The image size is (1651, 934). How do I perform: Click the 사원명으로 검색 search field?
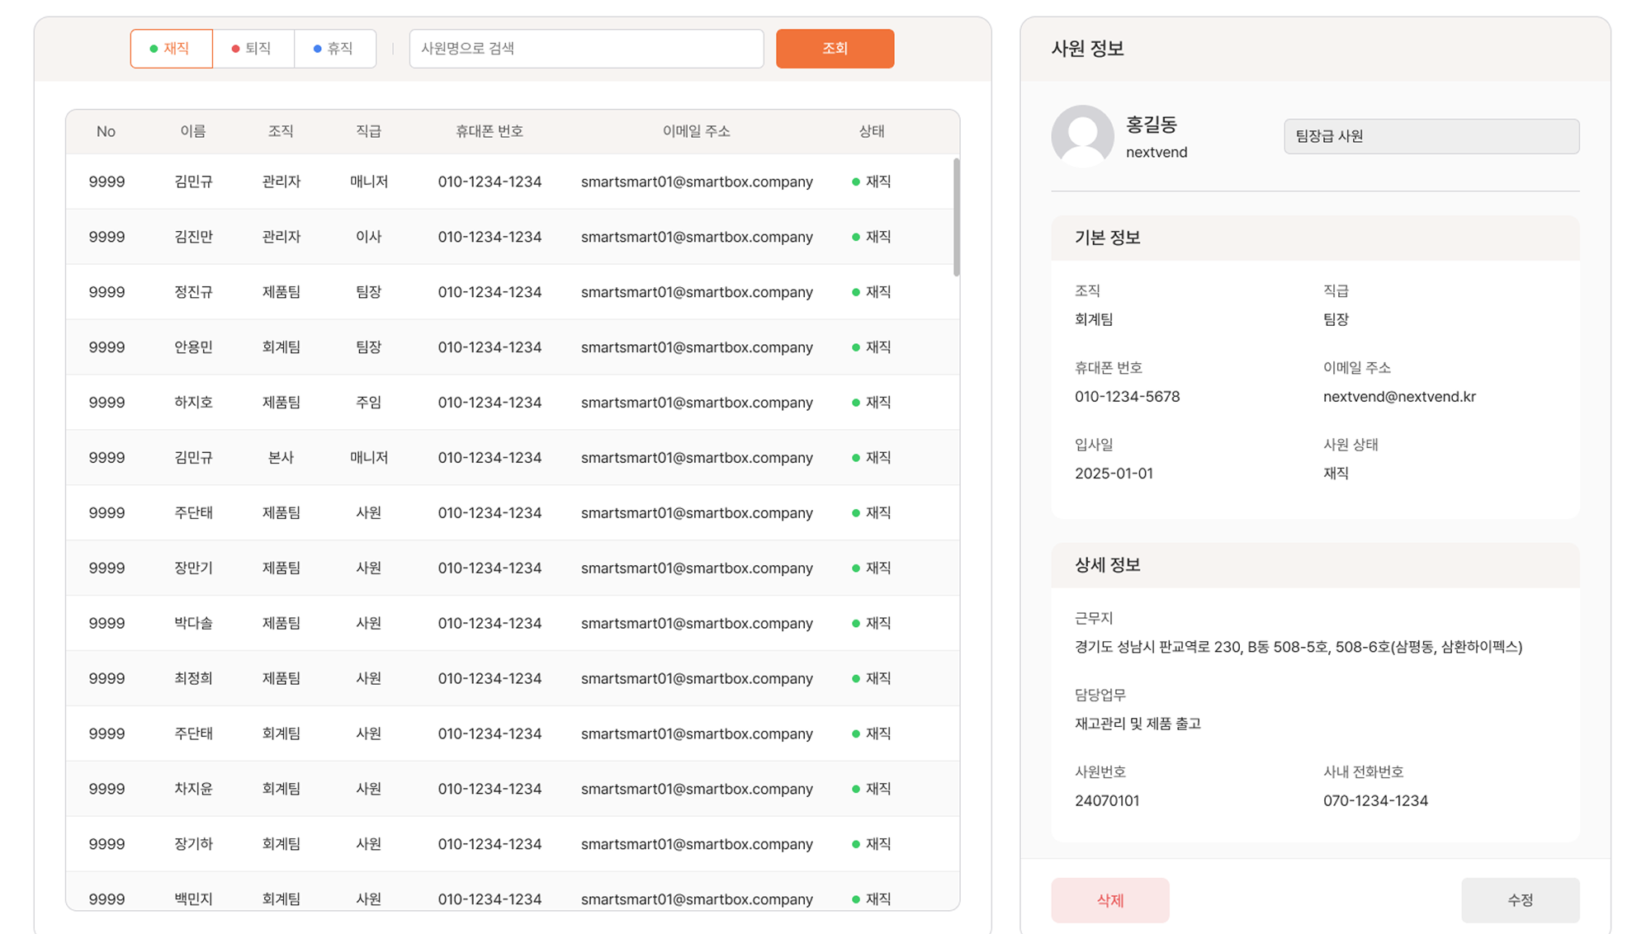point(586,48)
